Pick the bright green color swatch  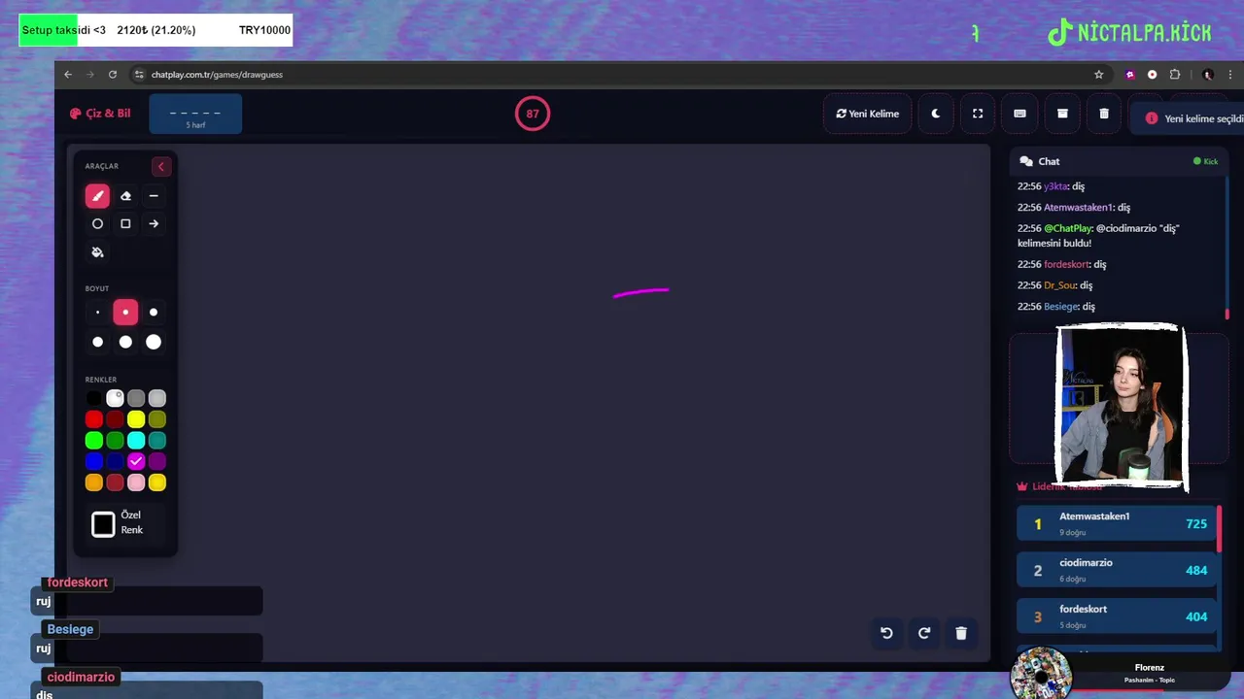[x=94, y=441]
